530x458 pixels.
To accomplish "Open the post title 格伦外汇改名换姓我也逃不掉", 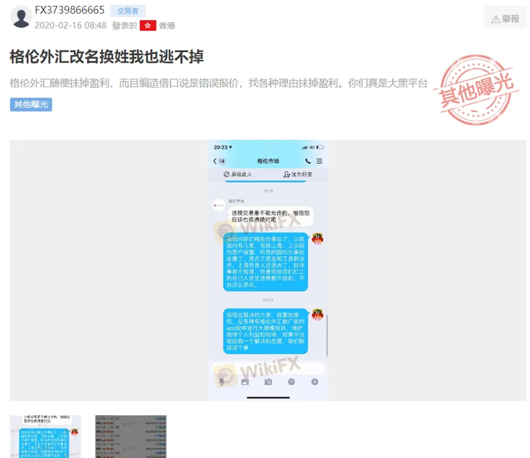I will 107,56.
